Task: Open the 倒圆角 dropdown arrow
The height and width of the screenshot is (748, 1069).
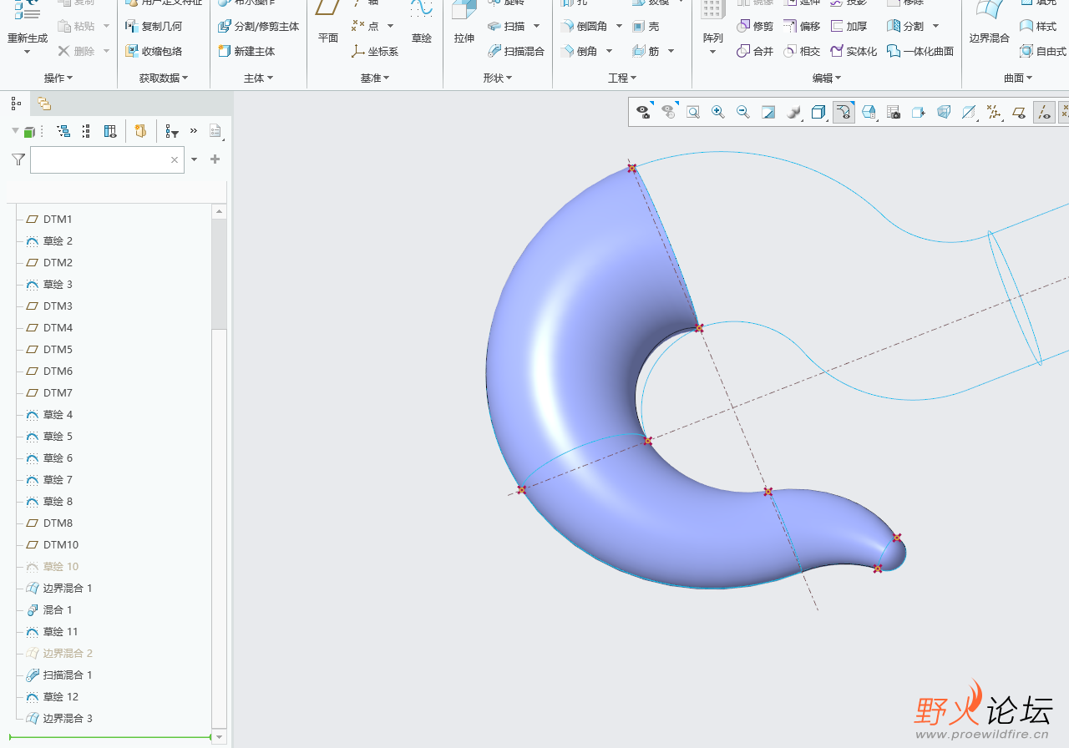Action: (619, 26)
